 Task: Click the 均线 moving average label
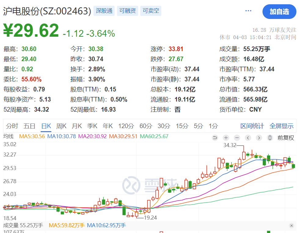pyautogui.click(x=9, y=136)
